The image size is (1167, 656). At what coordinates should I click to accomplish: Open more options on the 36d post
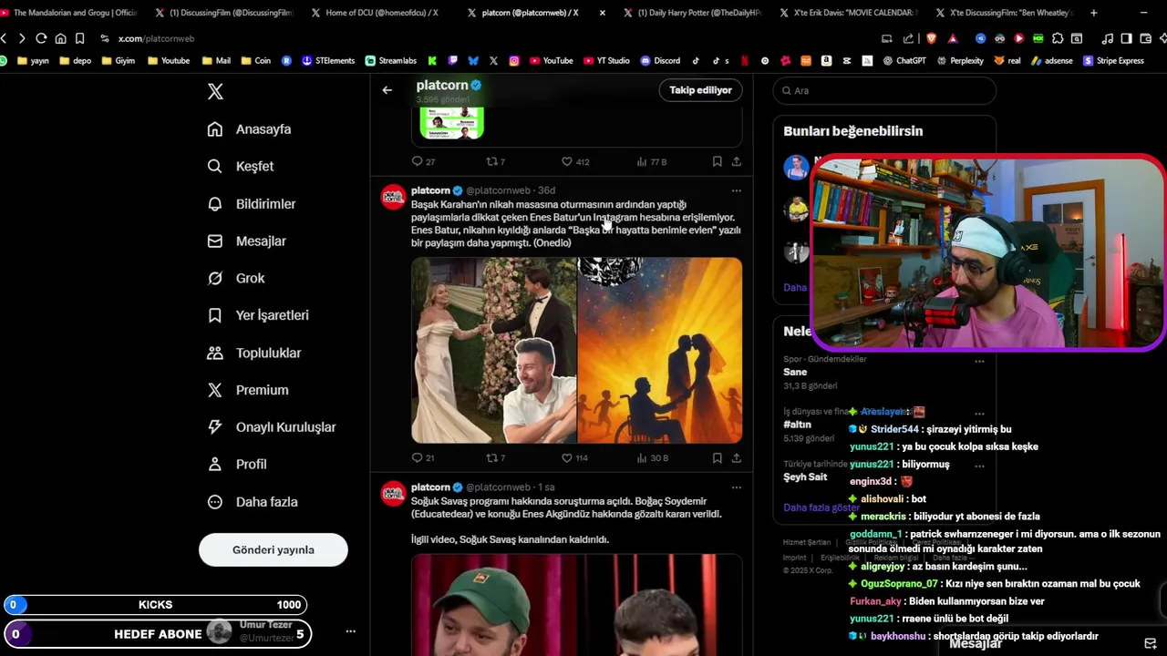click(737, 190)
